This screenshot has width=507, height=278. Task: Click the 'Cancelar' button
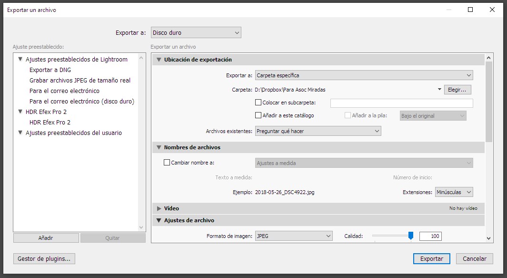[x=474, y=258]
